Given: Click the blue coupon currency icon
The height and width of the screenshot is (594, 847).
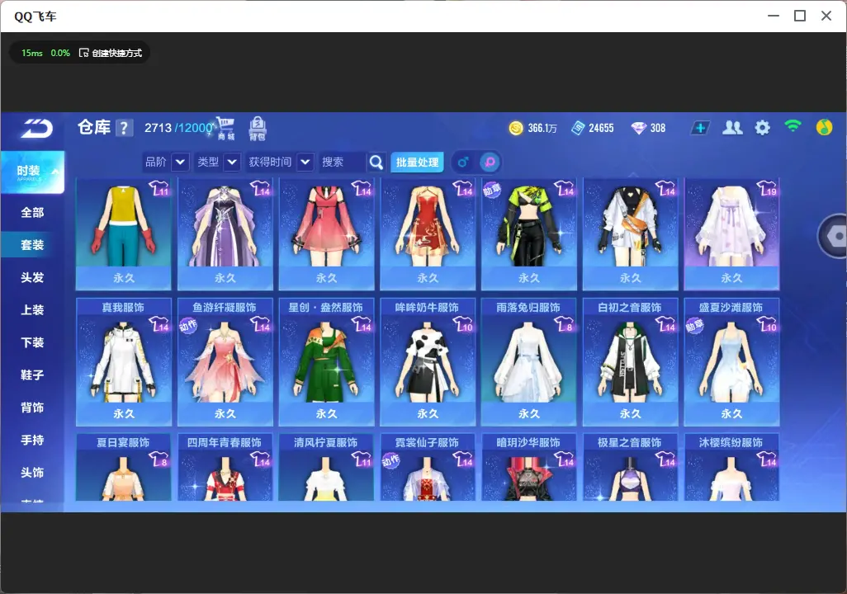Looking at the screenshot, I should (x=578, y=128).
